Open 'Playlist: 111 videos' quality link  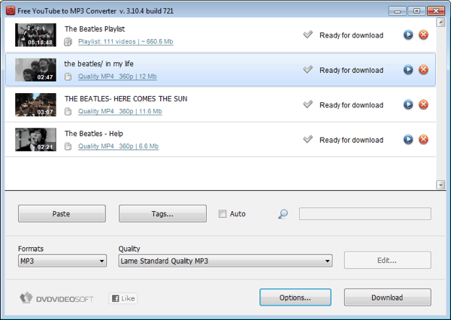click(x=126, y=42)
